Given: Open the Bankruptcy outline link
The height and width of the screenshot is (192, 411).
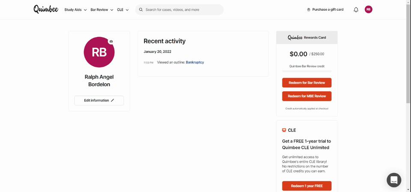Looking at the screenshot, I should [x=195, y=62].
